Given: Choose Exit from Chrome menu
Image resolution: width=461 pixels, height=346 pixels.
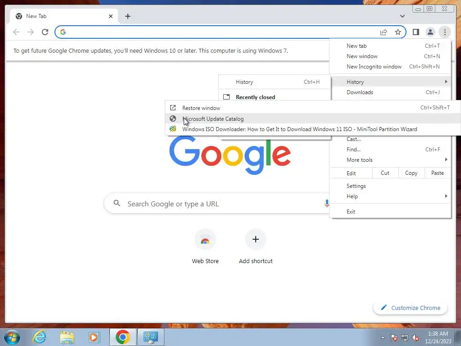Looking at the screenshot, I should coord(390,212).
